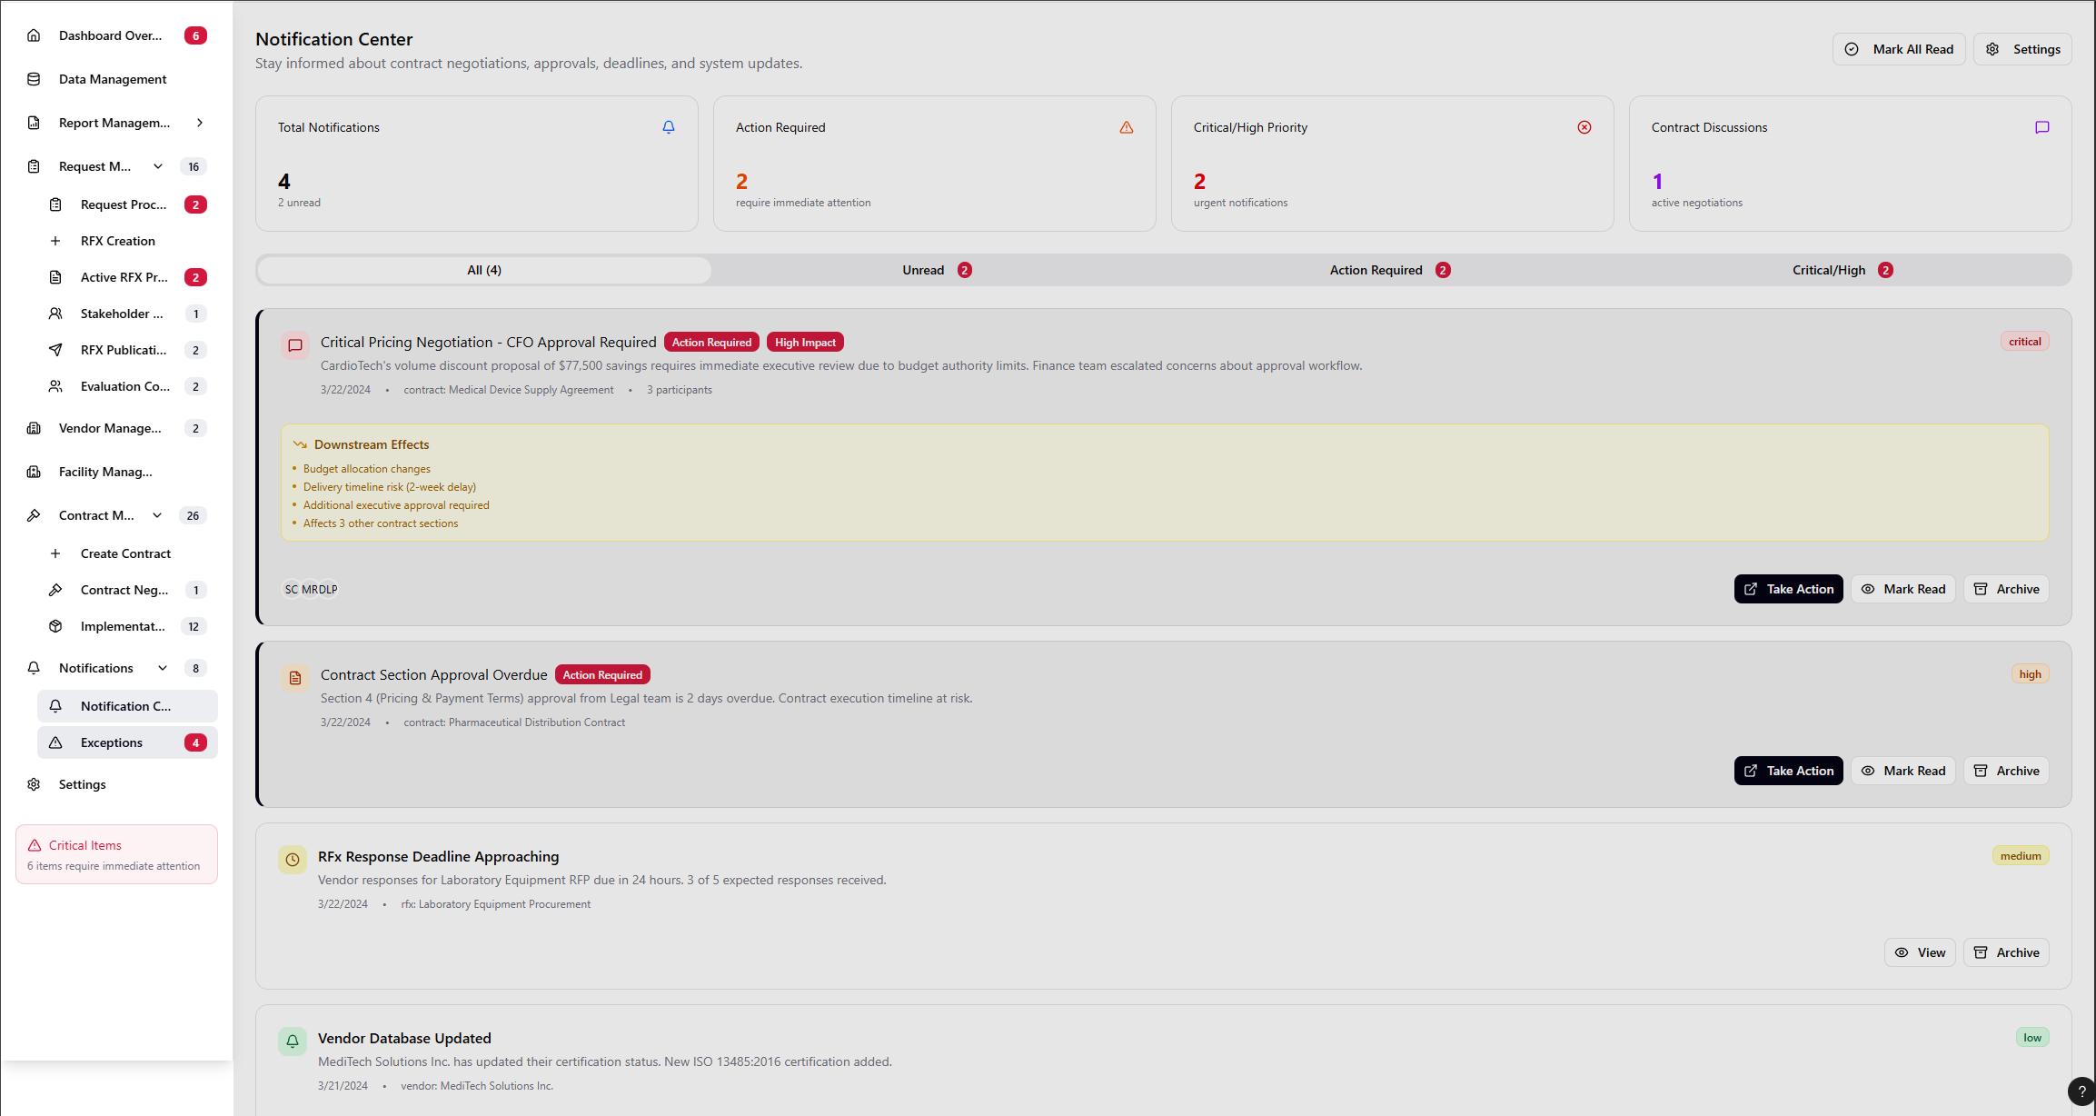The image size is (2096, 1116).
Task: Collapse the Notifications section in the sidebar
Action: [163, 667]
